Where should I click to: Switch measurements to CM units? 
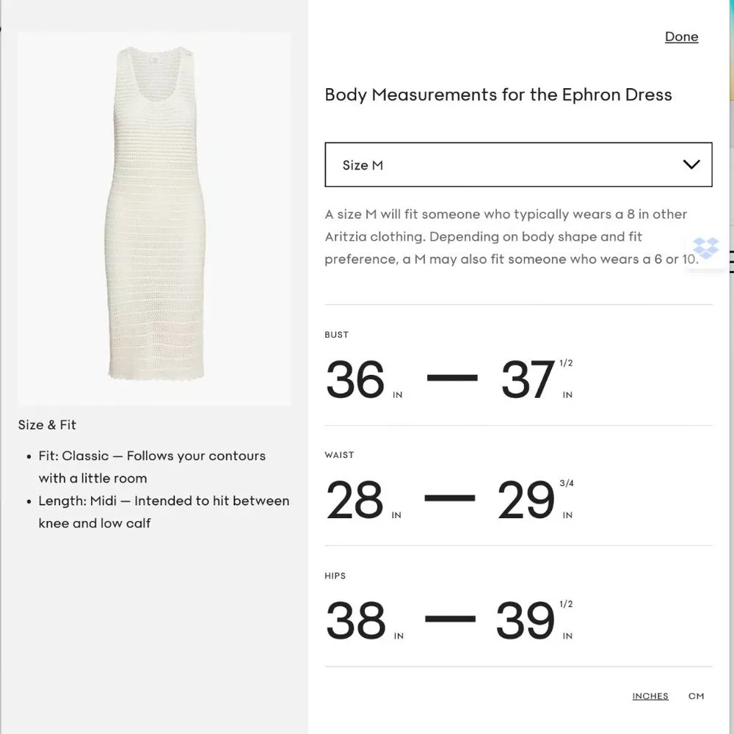tap(696, 696)
